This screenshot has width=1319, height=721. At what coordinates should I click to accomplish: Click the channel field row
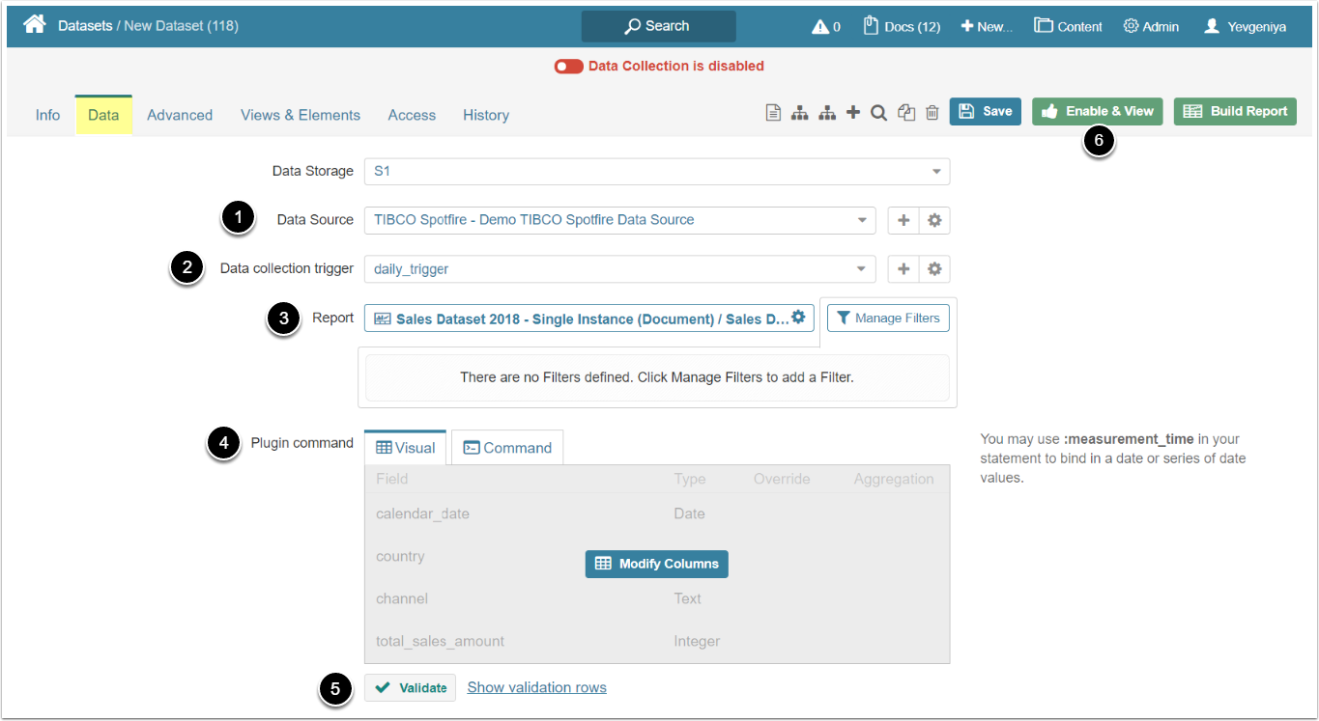pos(657,598)
